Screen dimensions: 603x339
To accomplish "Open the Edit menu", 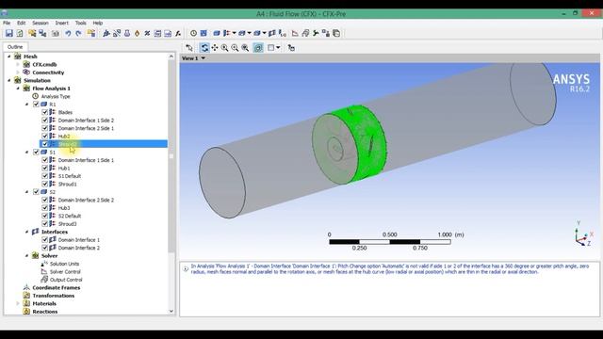I will [21, 23].
